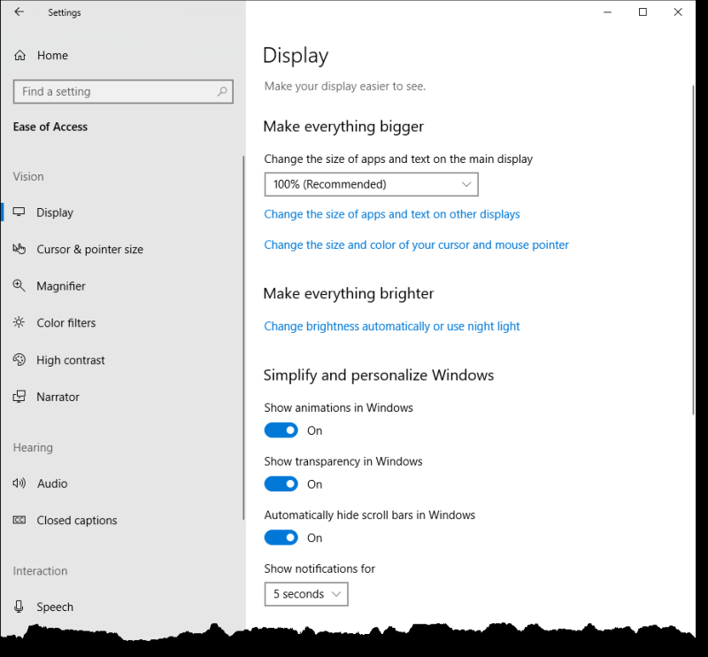Open the 5 seconds notifications dropdown
Viewport: 708px width, 657px height.
(306, 594)
